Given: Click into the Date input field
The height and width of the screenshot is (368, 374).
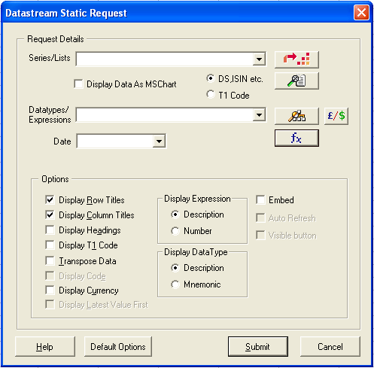Looking at the screenshot, I should (x=115, y=141).
